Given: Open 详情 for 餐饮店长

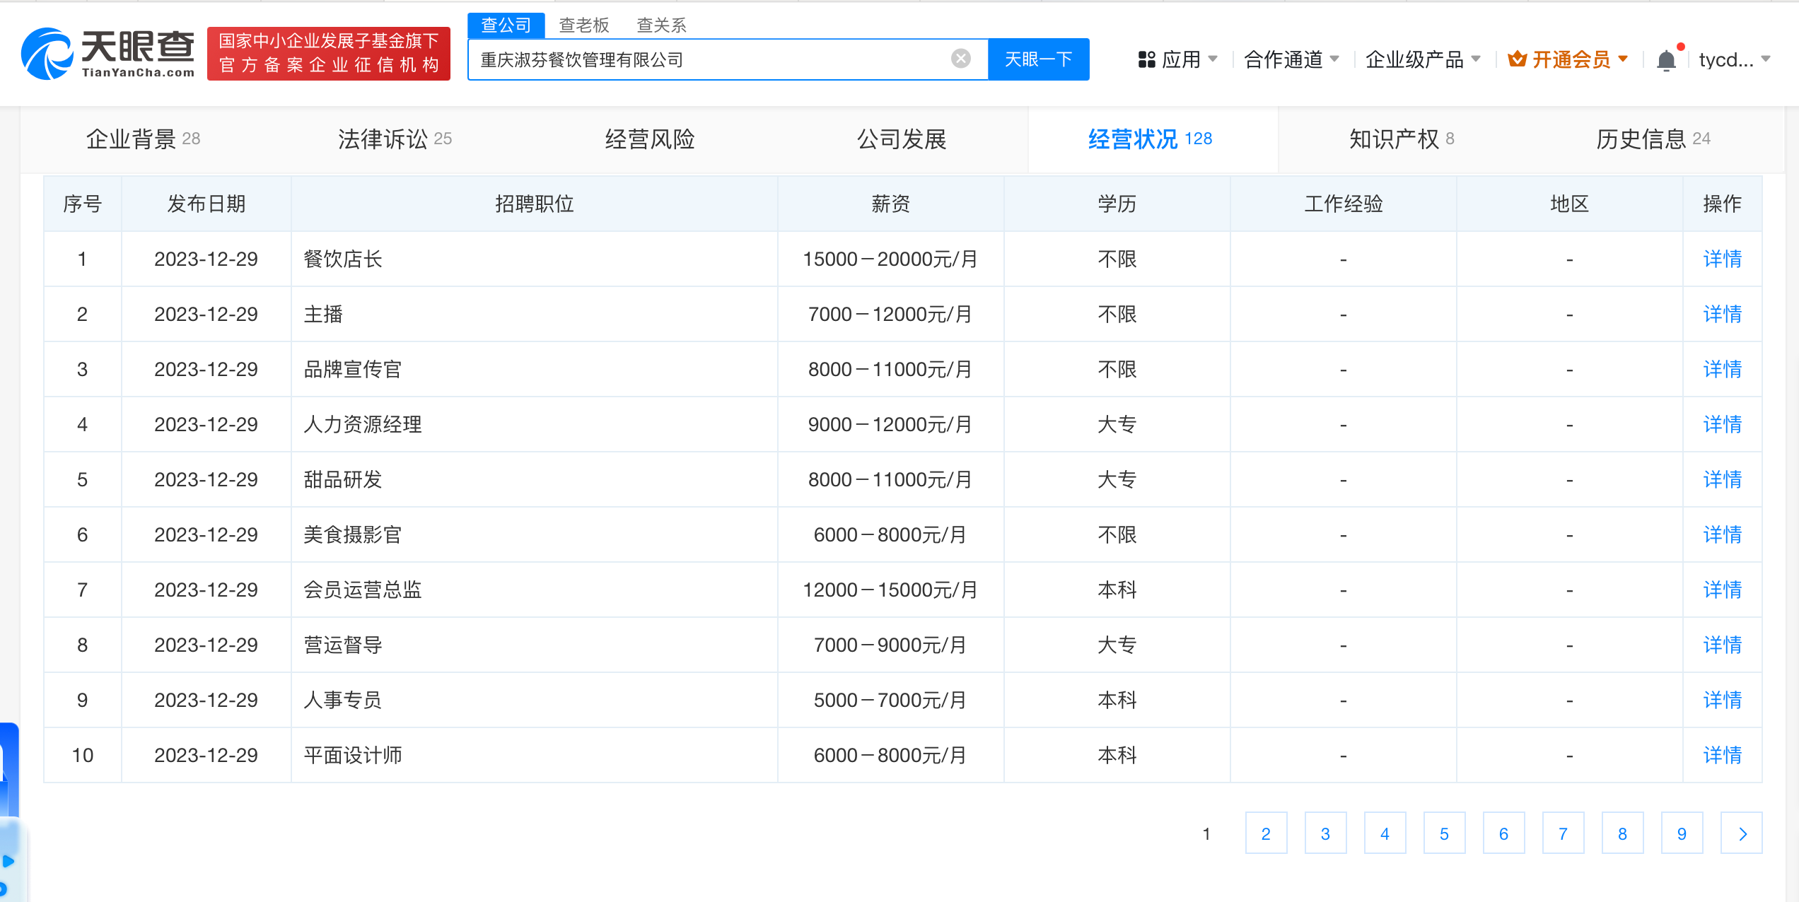Looking at the screenshot, I should pyautogui.click(x=1723, y=259).
